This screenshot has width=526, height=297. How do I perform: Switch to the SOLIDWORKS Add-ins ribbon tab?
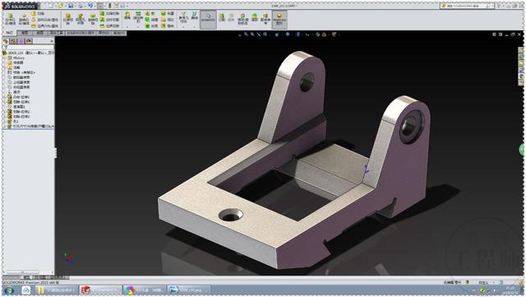pyautogui.click(x=81, y=33)
